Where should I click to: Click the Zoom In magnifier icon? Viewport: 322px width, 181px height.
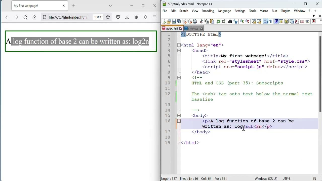242,21
